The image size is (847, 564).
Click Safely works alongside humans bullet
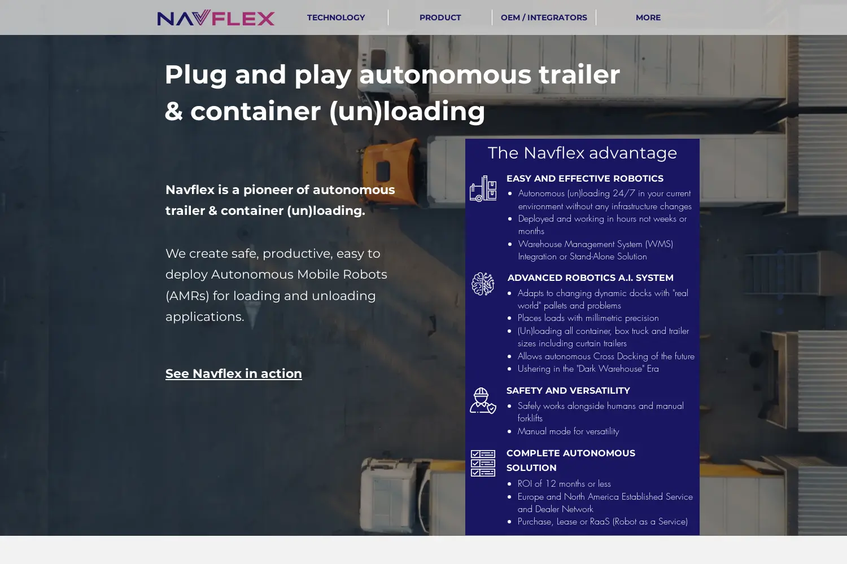601,412
